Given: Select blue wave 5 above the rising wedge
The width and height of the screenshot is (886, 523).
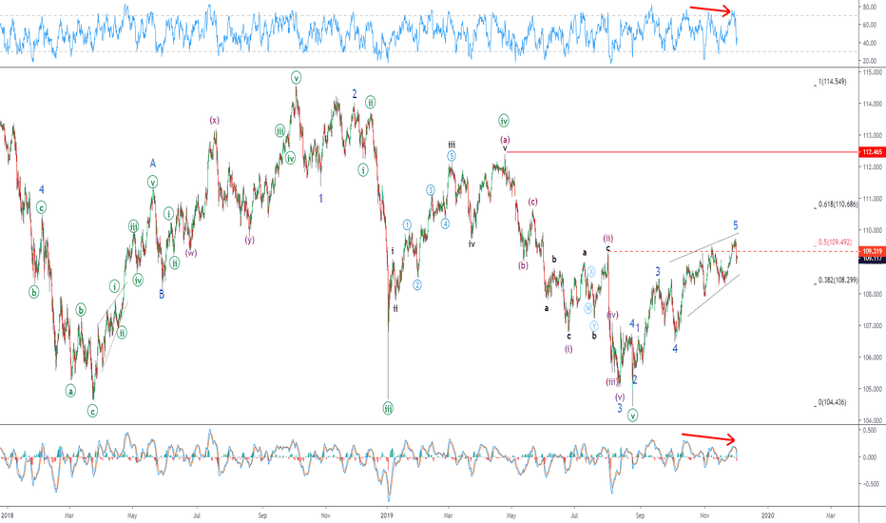Looking at the screenshot, I should tap(735, 225).
